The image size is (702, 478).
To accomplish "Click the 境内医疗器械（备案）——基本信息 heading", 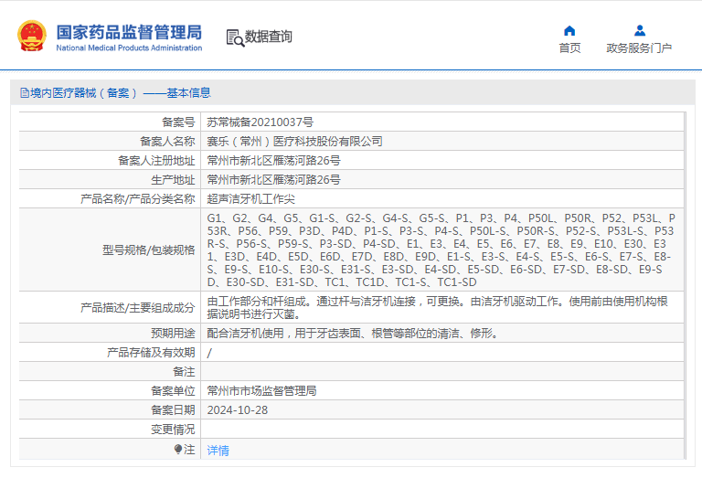I will coord(121,93).
